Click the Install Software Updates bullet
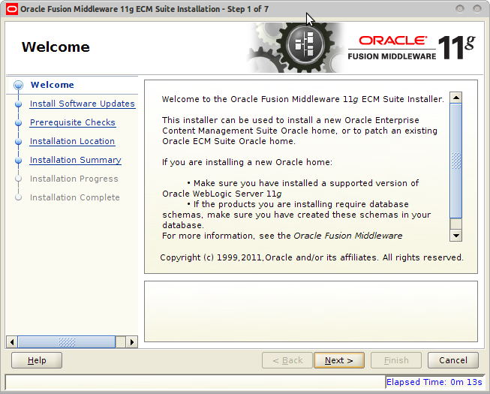 click(x=19, y=104)
